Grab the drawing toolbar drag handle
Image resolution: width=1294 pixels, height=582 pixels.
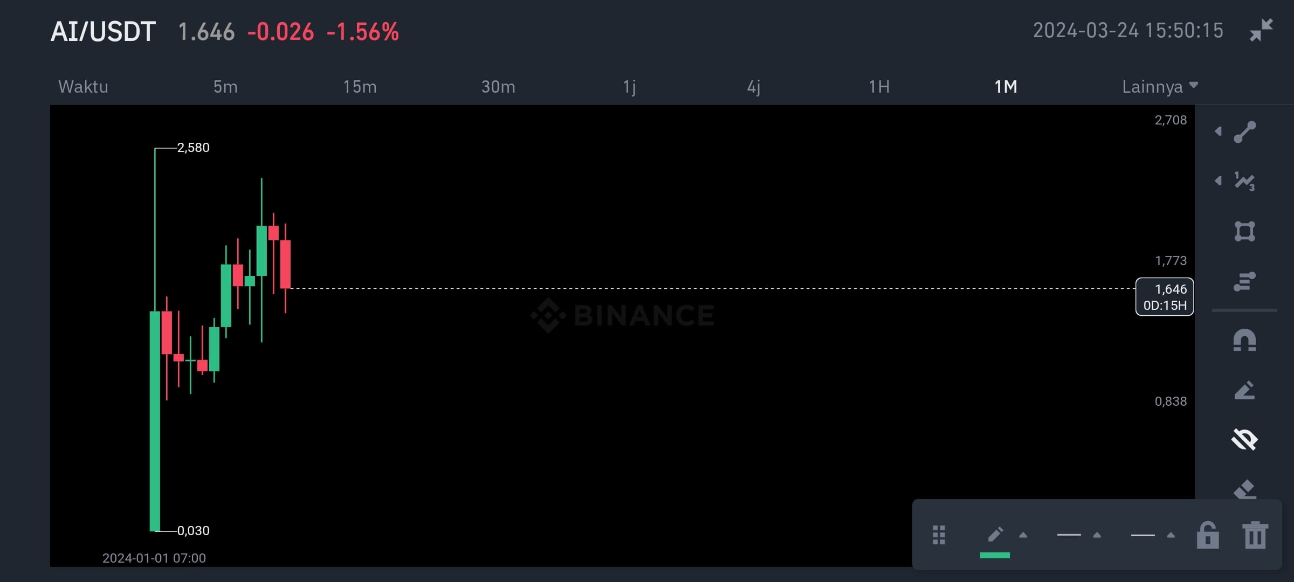click(939, 535)
